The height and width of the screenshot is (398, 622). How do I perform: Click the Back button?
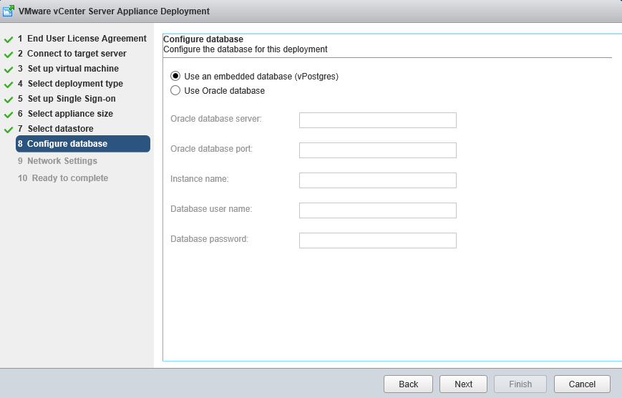point(408,384)
